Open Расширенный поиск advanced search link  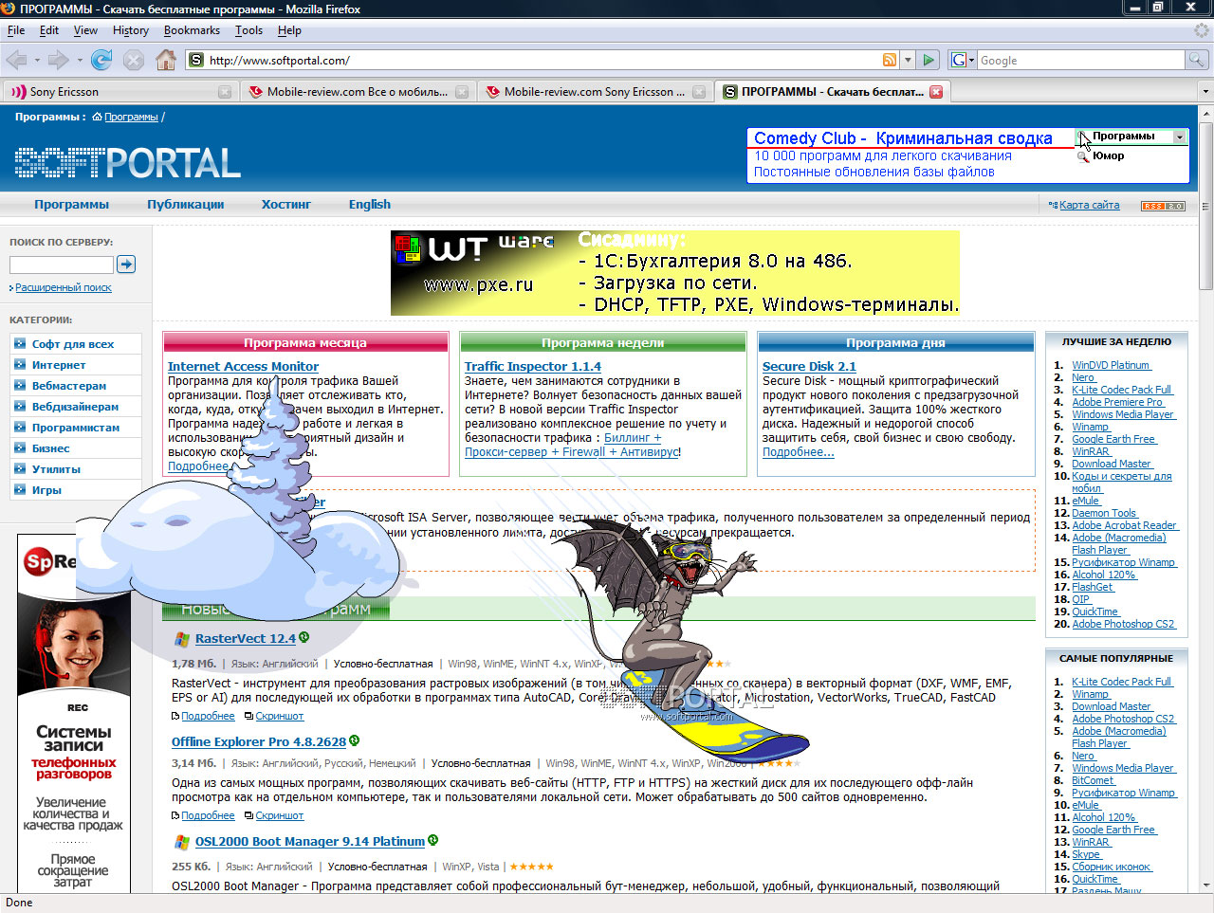(x=64, y=287)
